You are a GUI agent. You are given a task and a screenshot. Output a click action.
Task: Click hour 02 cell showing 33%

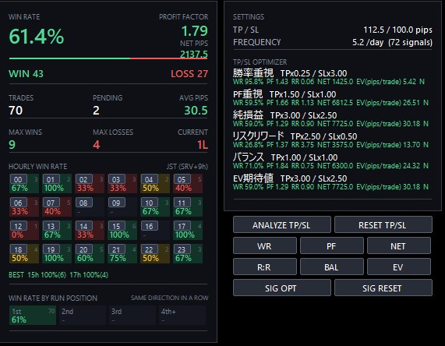coord(90,184)
